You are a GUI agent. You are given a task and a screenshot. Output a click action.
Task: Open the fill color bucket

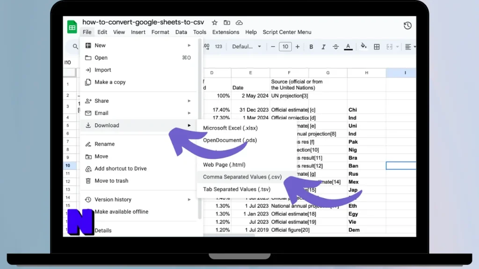(363, 46)
